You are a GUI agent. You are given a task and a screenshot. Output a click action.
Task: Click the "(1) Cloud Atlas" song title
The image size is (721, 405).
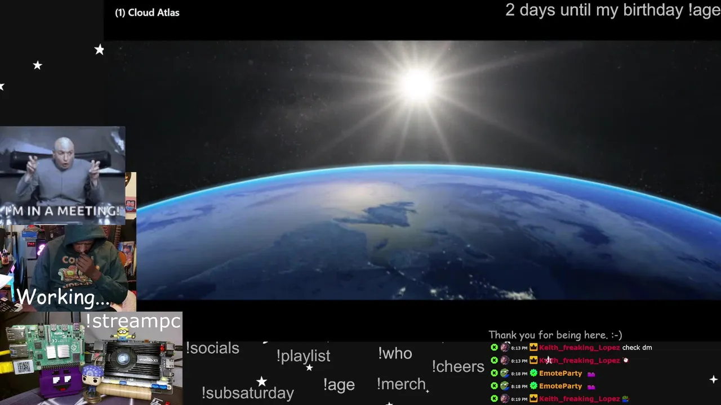pos(147,12)
